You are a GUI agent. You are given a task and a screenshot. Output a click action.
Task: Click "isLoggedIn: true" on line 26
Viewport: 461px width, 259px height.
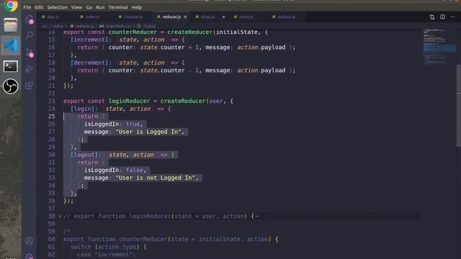point(112,124)
